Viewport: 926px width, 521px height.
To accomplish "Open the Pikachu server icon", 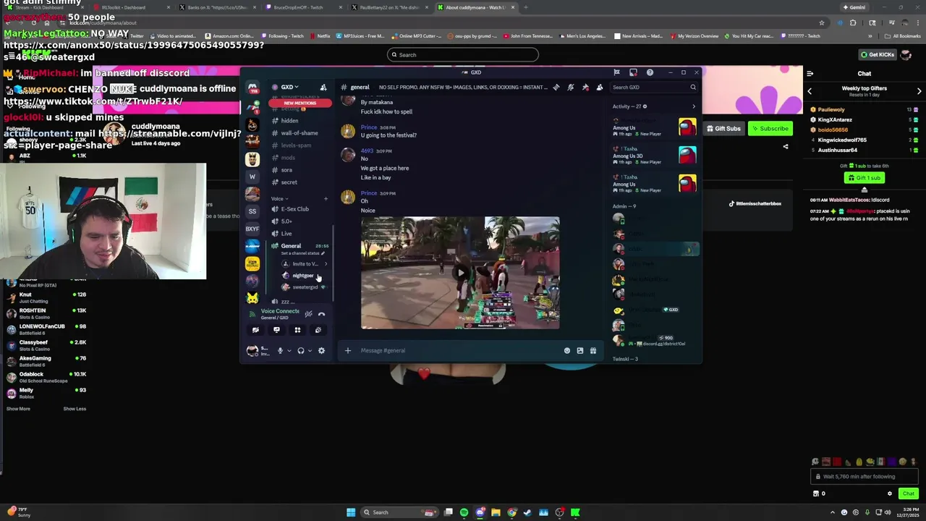I will coord(252,298).
